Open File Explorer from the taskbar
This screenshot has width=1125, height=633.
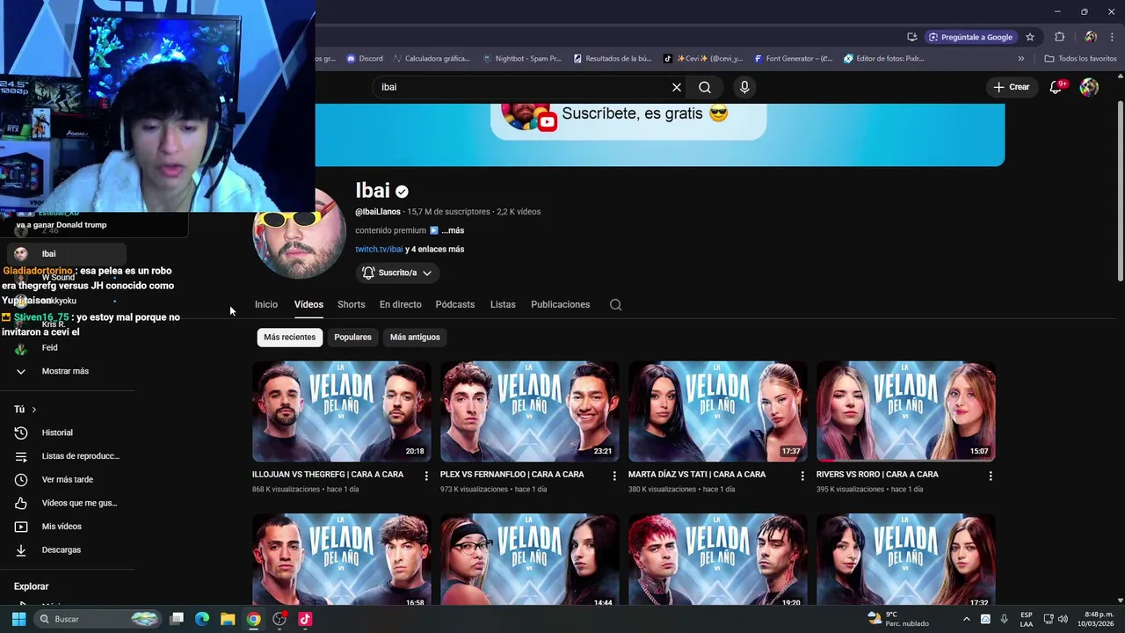(x=228, y=619)
